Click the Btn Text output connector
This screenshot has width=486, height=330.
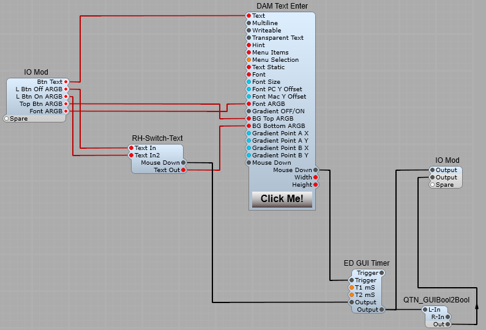(66, 81)
